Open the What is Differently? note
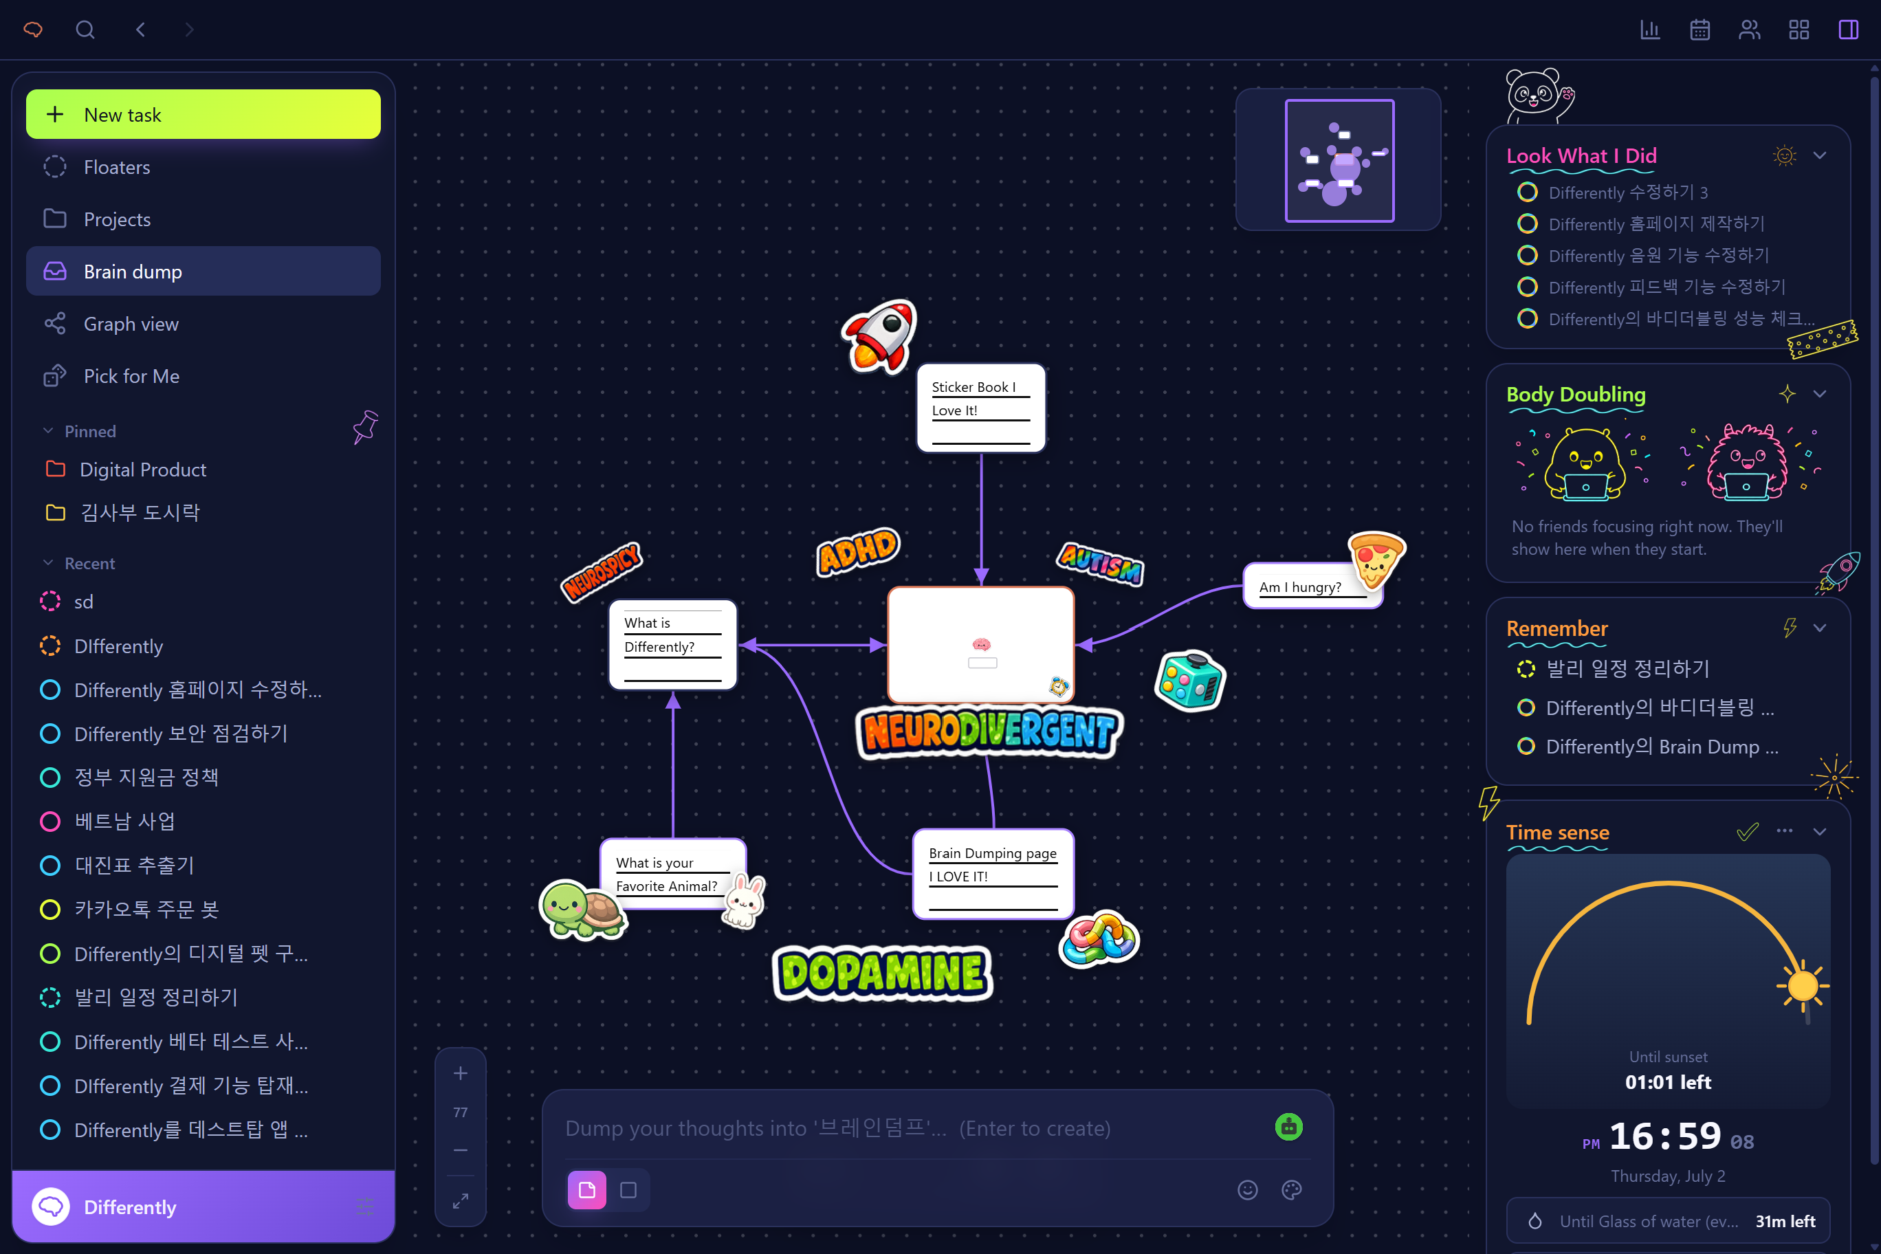Viewport: 1881px width, 1254px height. coord(672,643)
